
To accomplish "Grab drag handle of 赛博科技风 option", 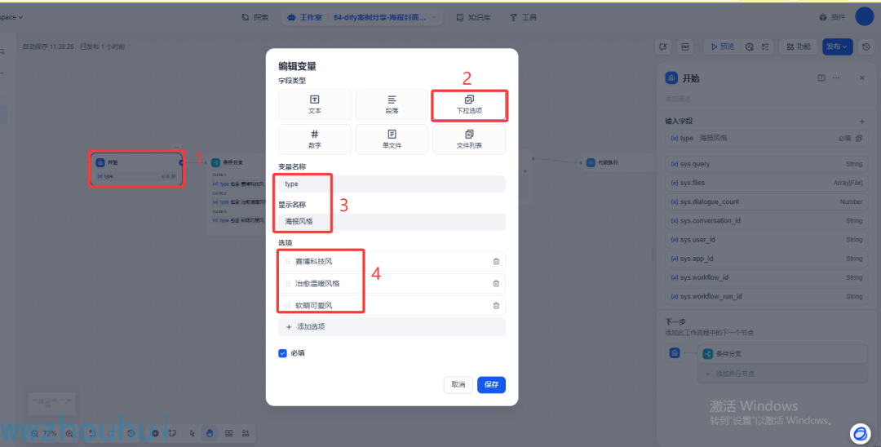I will click(x=288, y=261).
